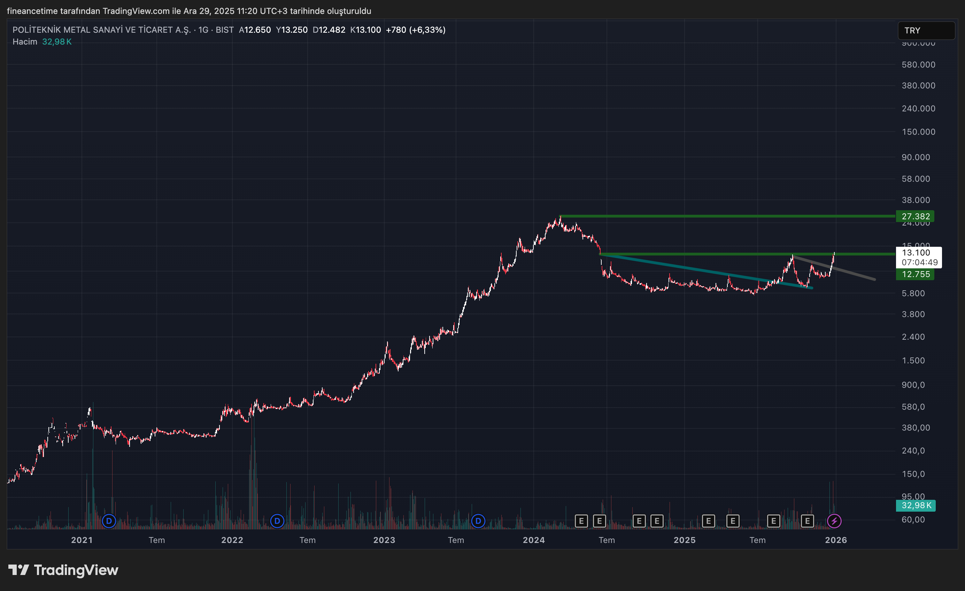Screen dimensions: 965x591
Task: Click the earnings E marker just after 2025
Action: [709, 521]
